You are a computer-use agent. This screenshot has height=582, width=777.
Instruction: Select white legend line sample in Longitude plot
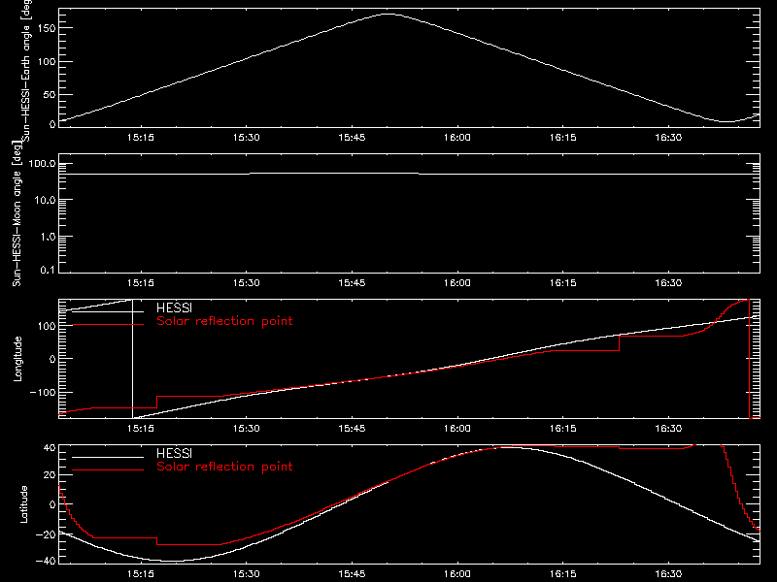point(108,311)
